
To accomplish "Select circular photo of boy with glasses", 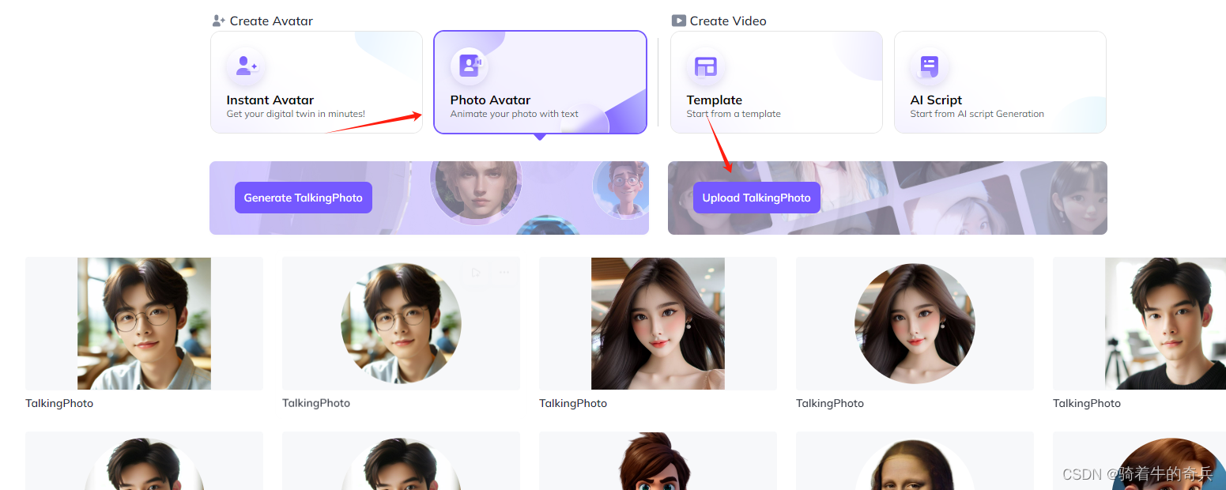I will coord(401,323).
